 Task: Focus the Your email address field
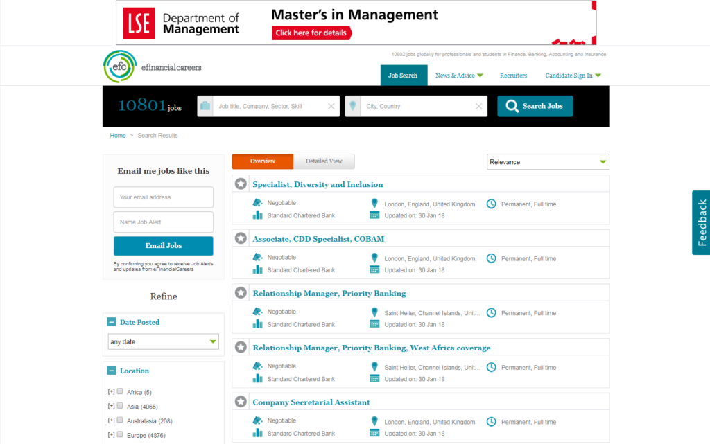point(164,197)
